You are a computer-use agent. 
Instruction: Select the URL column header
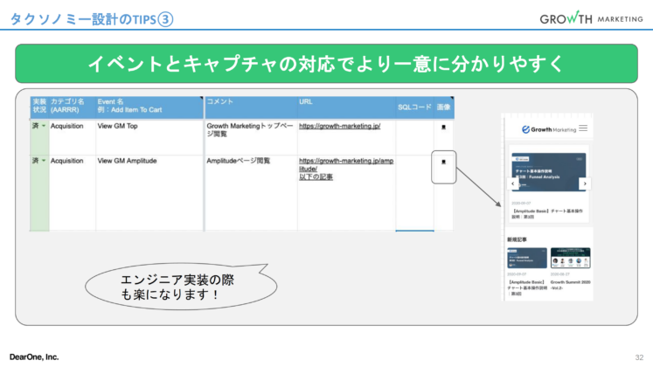pos(346,107)
